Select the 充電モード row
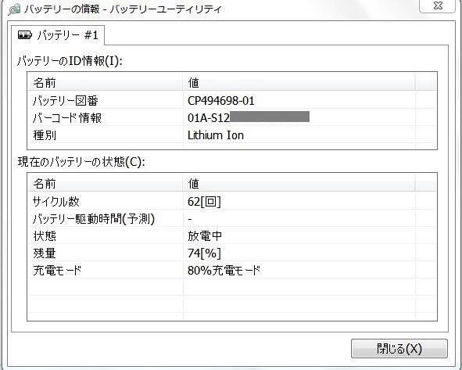Screen dimensions: 462x370 (x=232, y=270)
